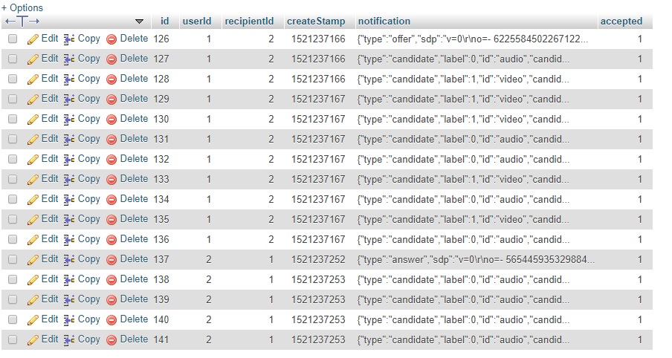Screen dimensions: 672x358
Task: Select the offer notification cell in row 126
Action: point(473,39)
